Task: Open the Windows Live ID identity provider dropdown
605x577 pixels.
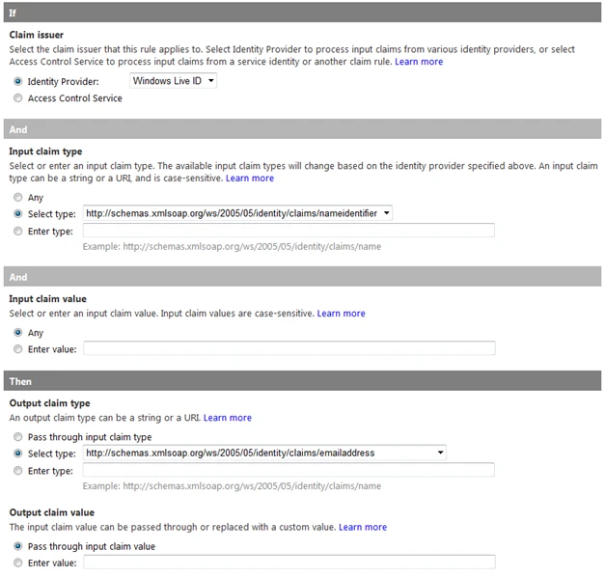Action: [174, 81]
